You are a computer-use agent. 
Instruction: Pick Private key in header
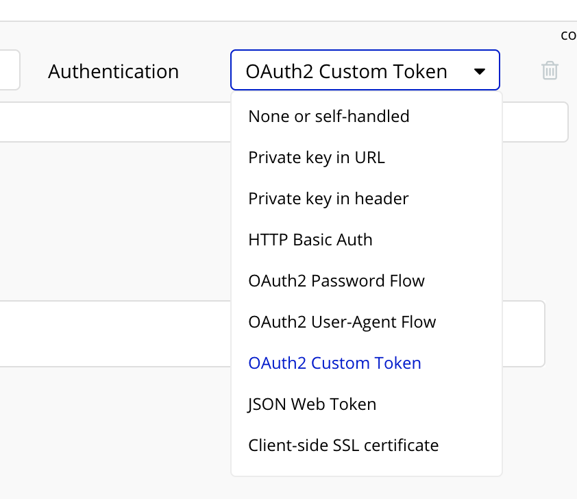328,199
